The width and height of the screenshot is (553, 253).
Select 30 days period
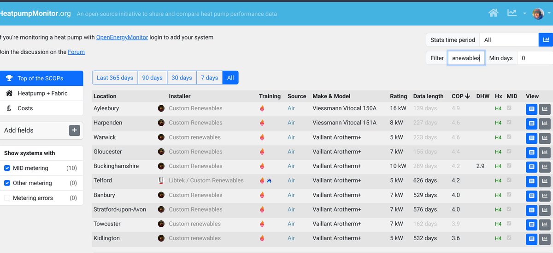[182, 78]
